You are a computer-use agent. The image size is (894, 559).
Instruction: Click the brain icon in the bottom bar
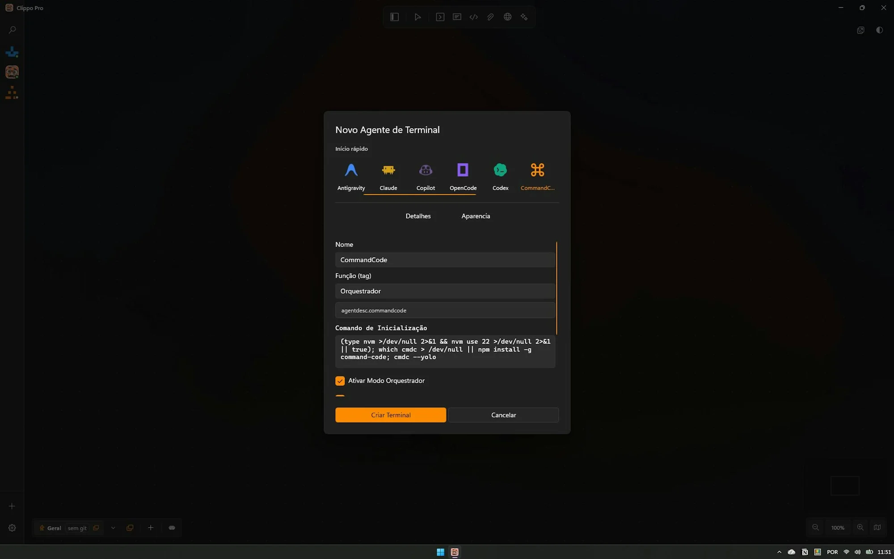click(x=172, y=528)
